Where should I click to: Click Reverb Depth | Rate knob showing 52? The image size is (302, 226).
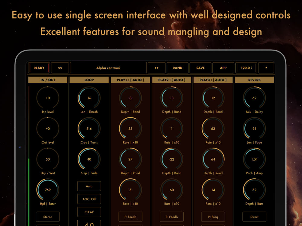point(254,190)
